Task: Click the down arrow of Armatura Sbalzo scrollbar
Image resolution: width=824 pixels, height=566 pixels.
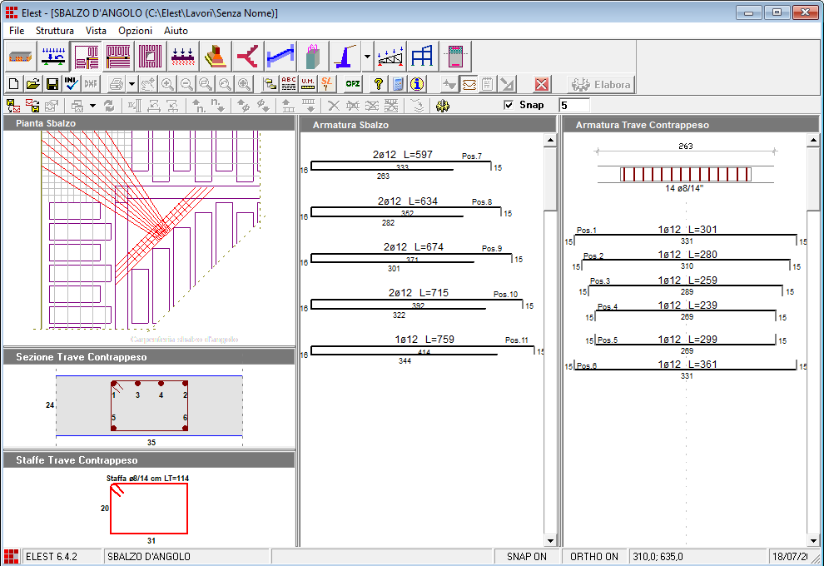Action: [x=549, y=540]
